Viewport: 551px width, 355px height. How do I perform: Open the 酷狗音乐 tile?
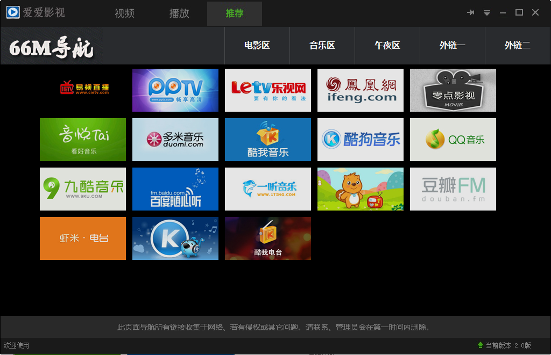pyautogui.click(x=361, y=140)
